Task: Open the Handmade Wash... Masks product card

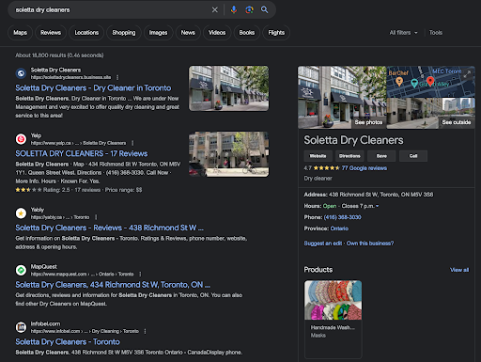Action: click(x=334, y=320)
